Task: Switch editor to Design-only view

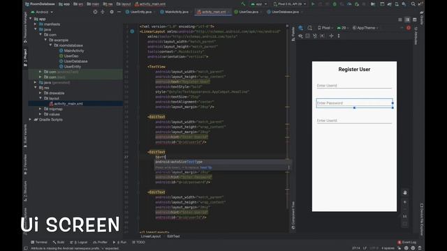Action: (414, 20)
